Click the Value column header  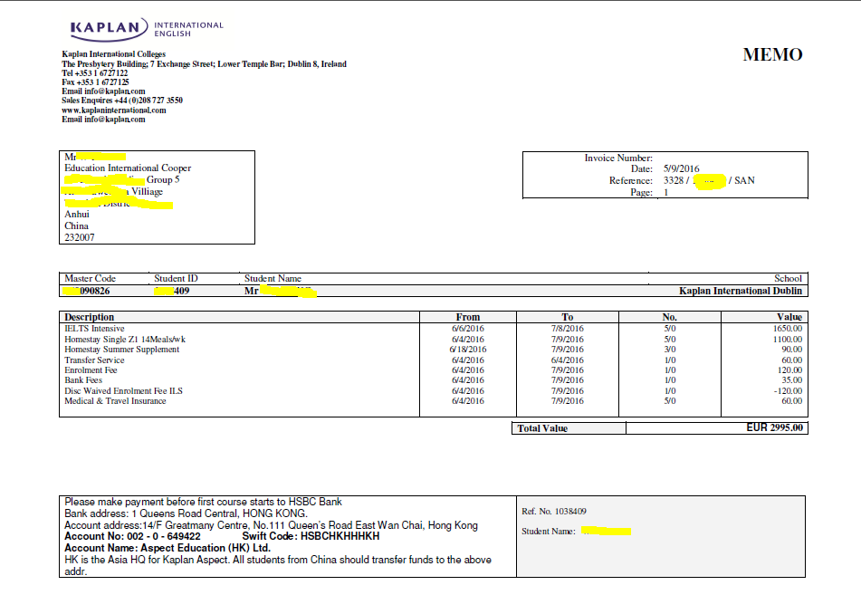[x=789, y=317]
